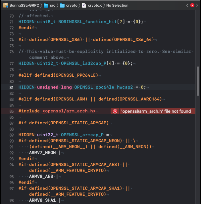Go to previous issue arrow

coord(187,6)
